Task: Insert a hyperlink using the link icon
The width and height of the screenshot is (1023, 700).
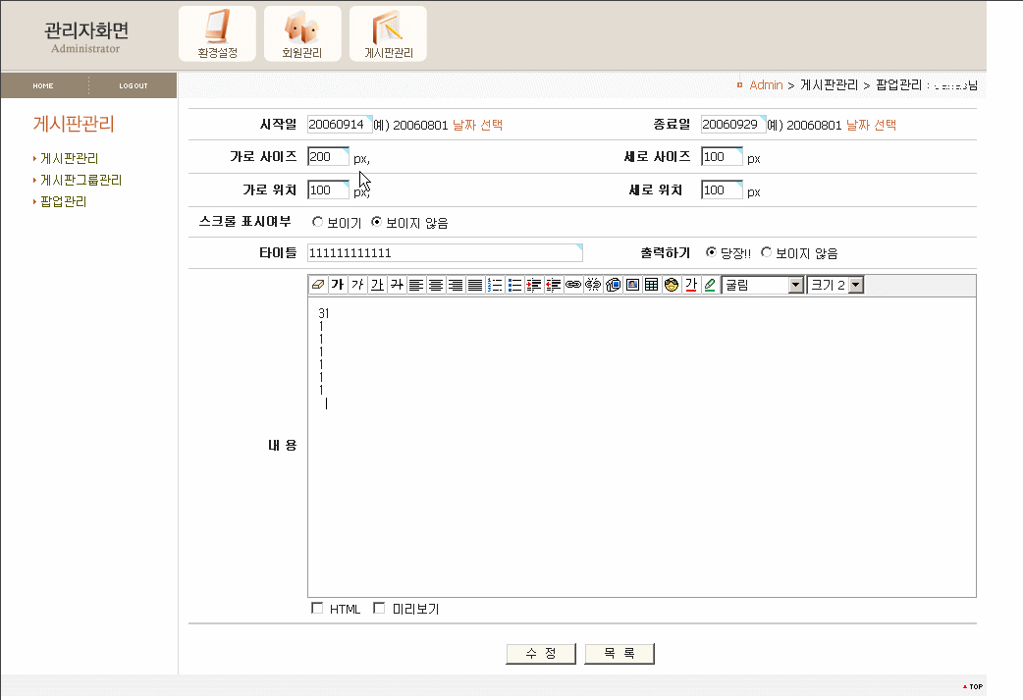Action: 573,285
